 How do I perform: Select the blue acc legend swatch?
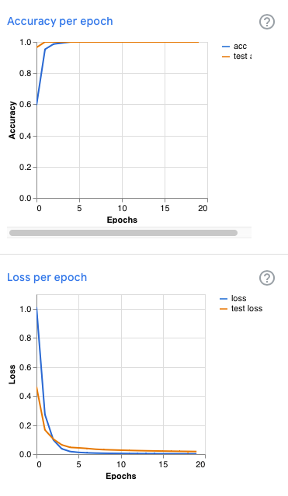coord(226,47)
